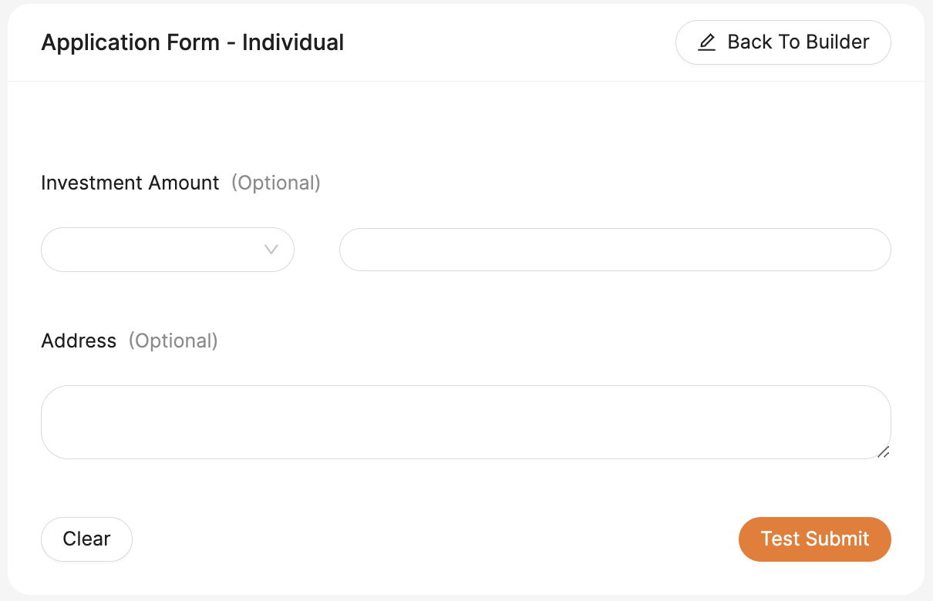Click the Address textarea resize handle
This screenshot has width=933, height=601.
[x=884, y=452]
